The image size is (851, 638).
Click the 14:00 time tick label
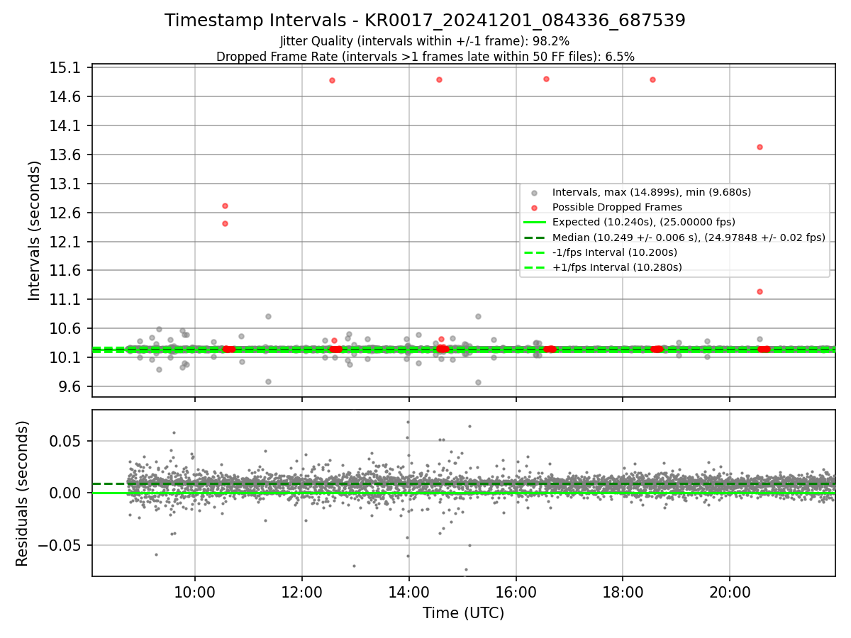click(409, 592)
